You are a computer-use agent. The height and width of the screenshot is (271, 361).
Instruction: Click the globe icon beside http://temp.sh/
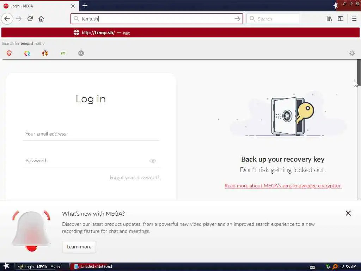pos(77,32)
